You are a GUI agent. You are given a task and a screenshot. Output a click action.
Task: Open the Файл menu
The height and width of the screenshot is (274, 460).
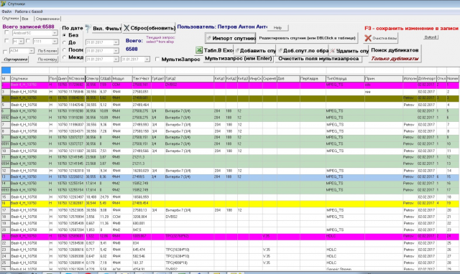click(x=6, y=11)
